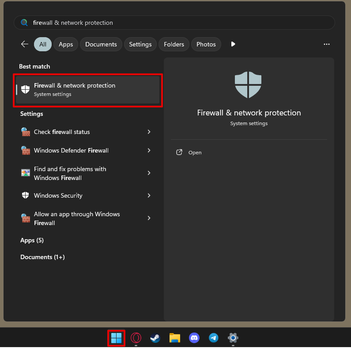Expand the Windows Security result chevron
The image size is (351, 348).
coord(149,195)
